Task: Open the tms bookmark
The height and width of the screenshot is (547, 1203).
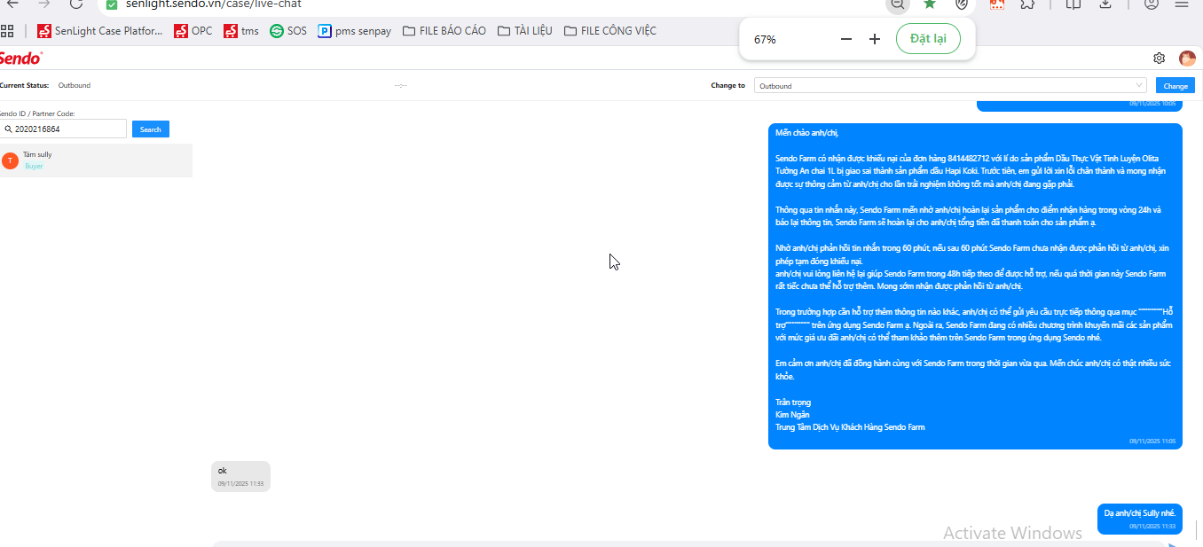Action: [x=241, y=31]
